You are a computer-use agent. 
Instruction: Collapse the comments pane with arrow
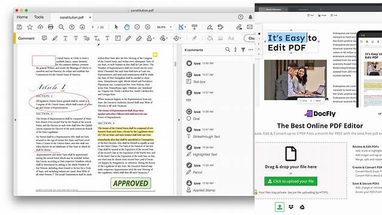click(x=179, y=120)
